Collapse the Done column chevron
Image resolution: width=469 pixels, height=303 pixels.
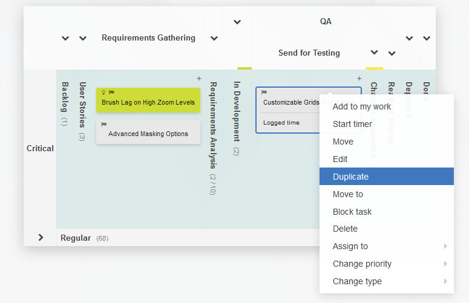[427, 38]
